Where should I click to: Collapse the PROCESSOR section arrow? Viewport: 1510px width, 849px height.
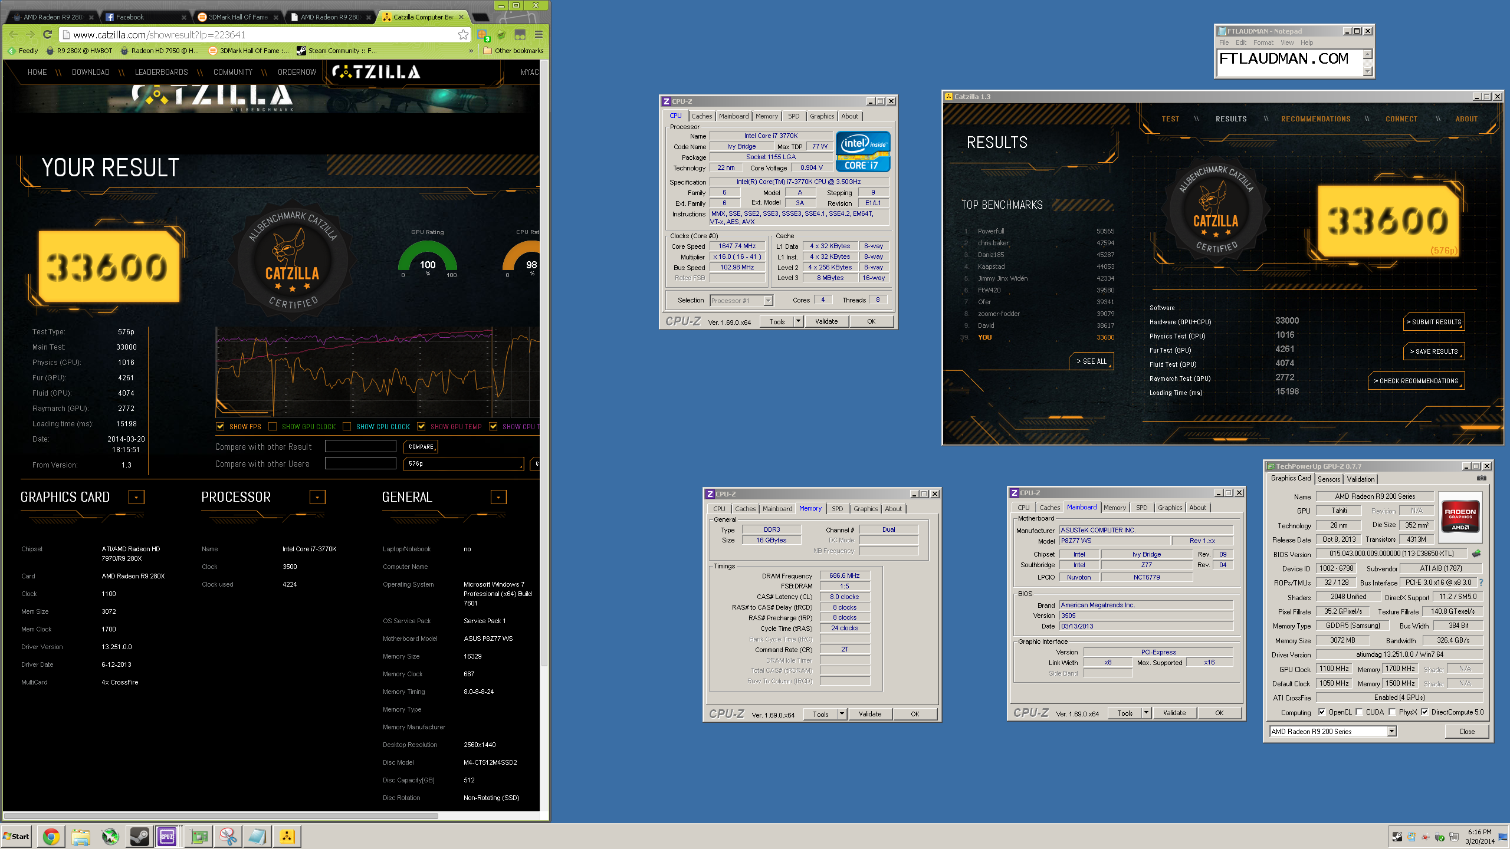pyautogui.click(x=317, y=497)
